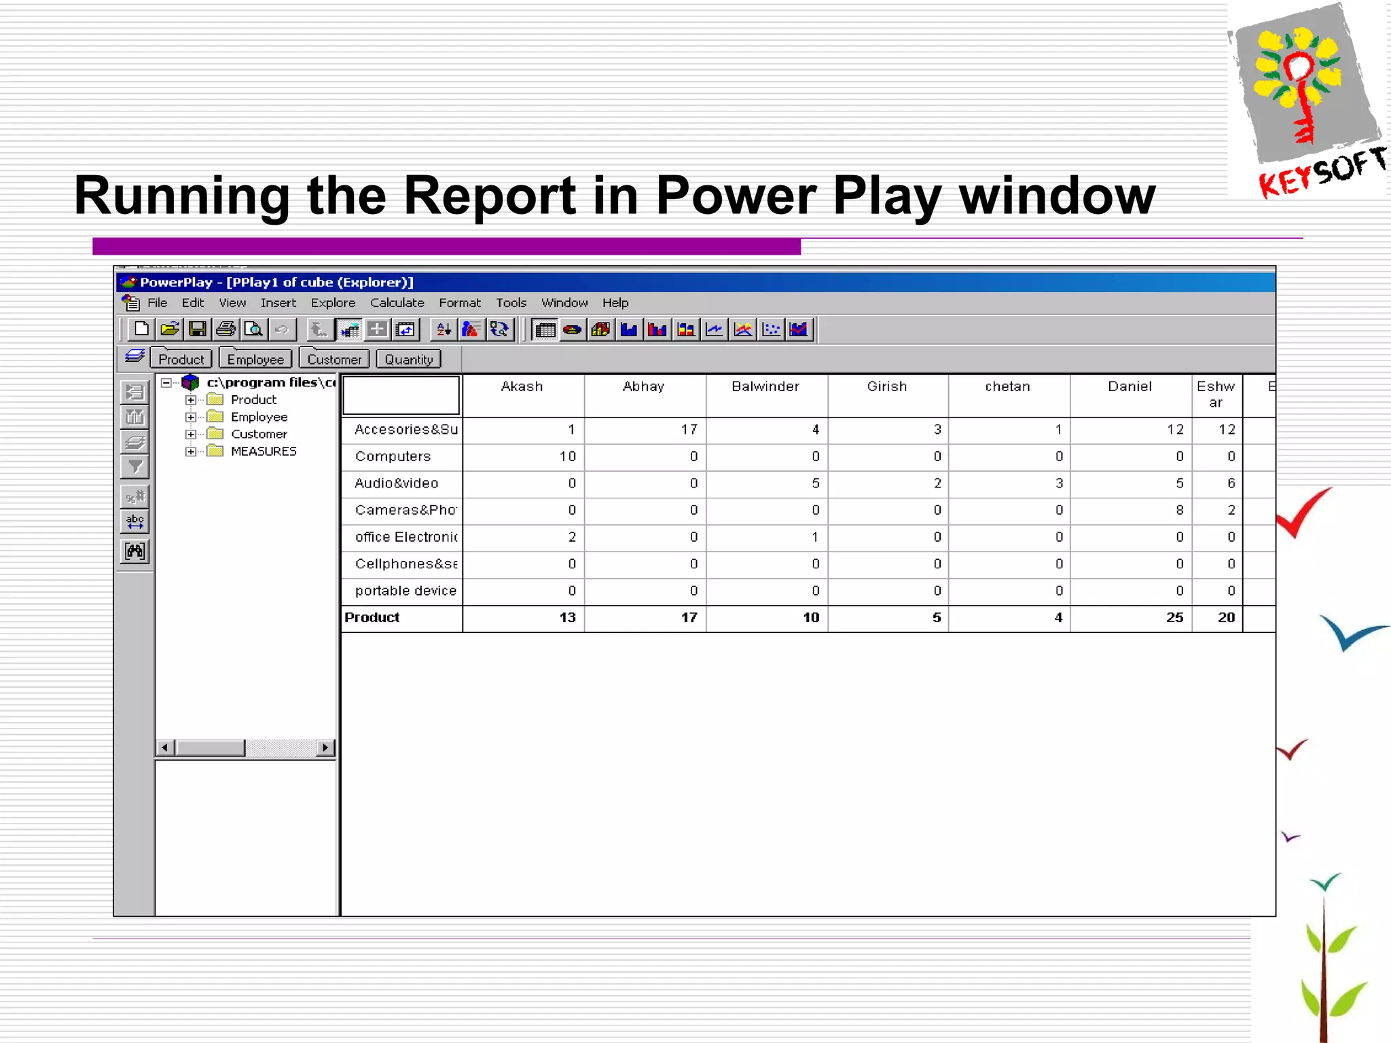1391x1043 pixels.
Task: Toggle the pressed staircase chart toolbar button
Action: [x=349, y=330]
